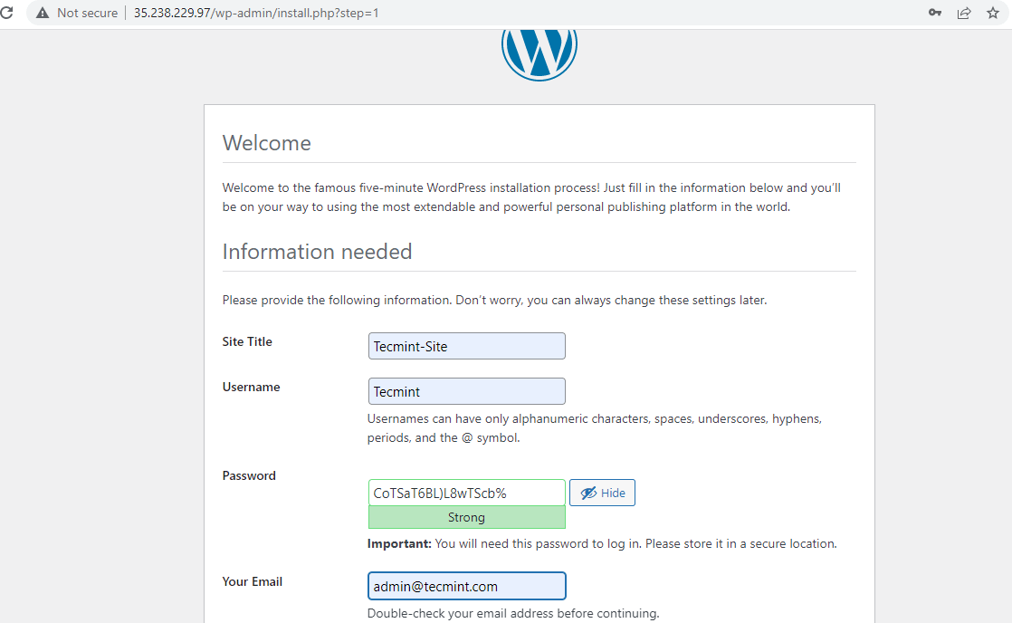Click the Username field containing Tecmint

467,391
